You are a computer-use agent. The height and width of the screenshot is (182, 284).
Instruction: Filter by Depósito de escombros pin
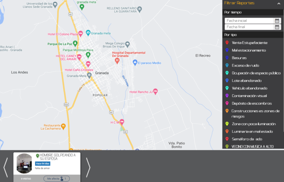227,103
